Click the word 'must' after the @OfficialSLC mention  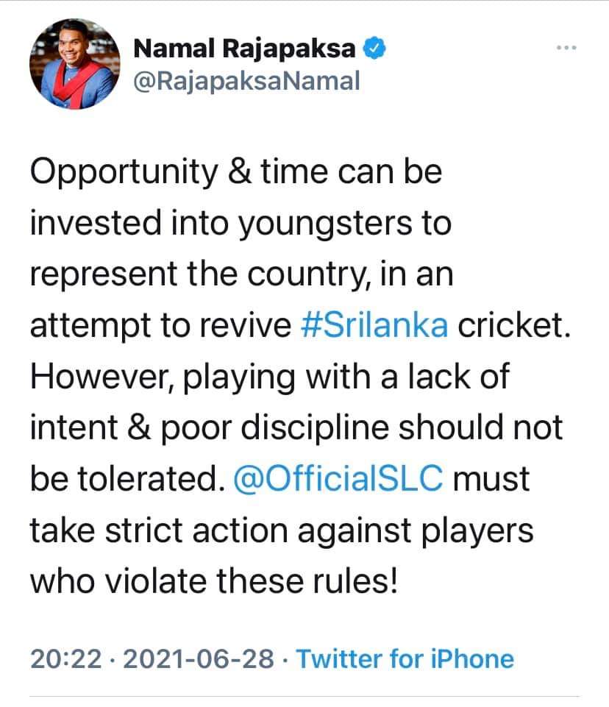point(491,479)
